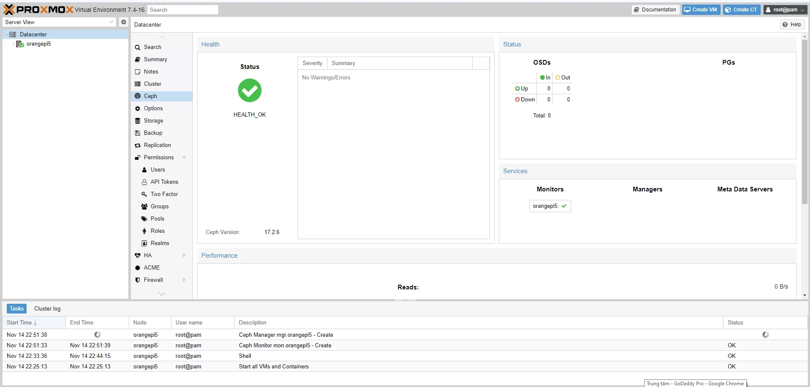The width and height of the screenshot is (810, 387).
Task: Click the Summary book icon
Action: [138, 60]
